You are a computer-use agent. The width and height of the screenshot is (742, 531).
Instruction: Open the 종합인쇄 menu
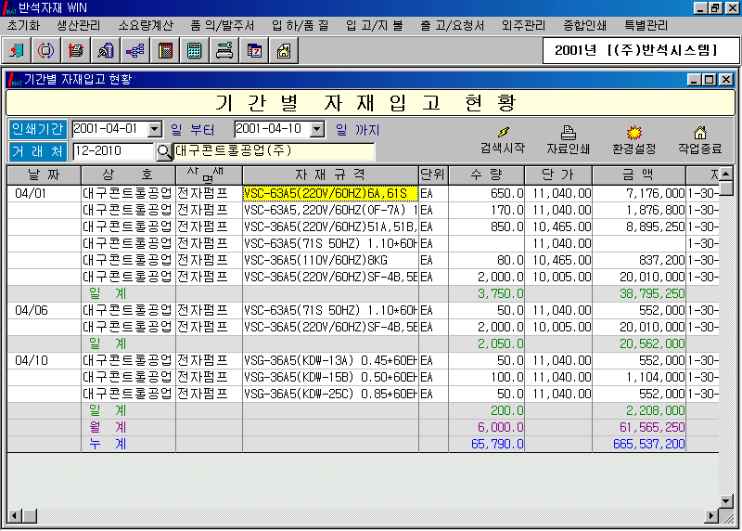pyautogui.click(x=587, y=25)
